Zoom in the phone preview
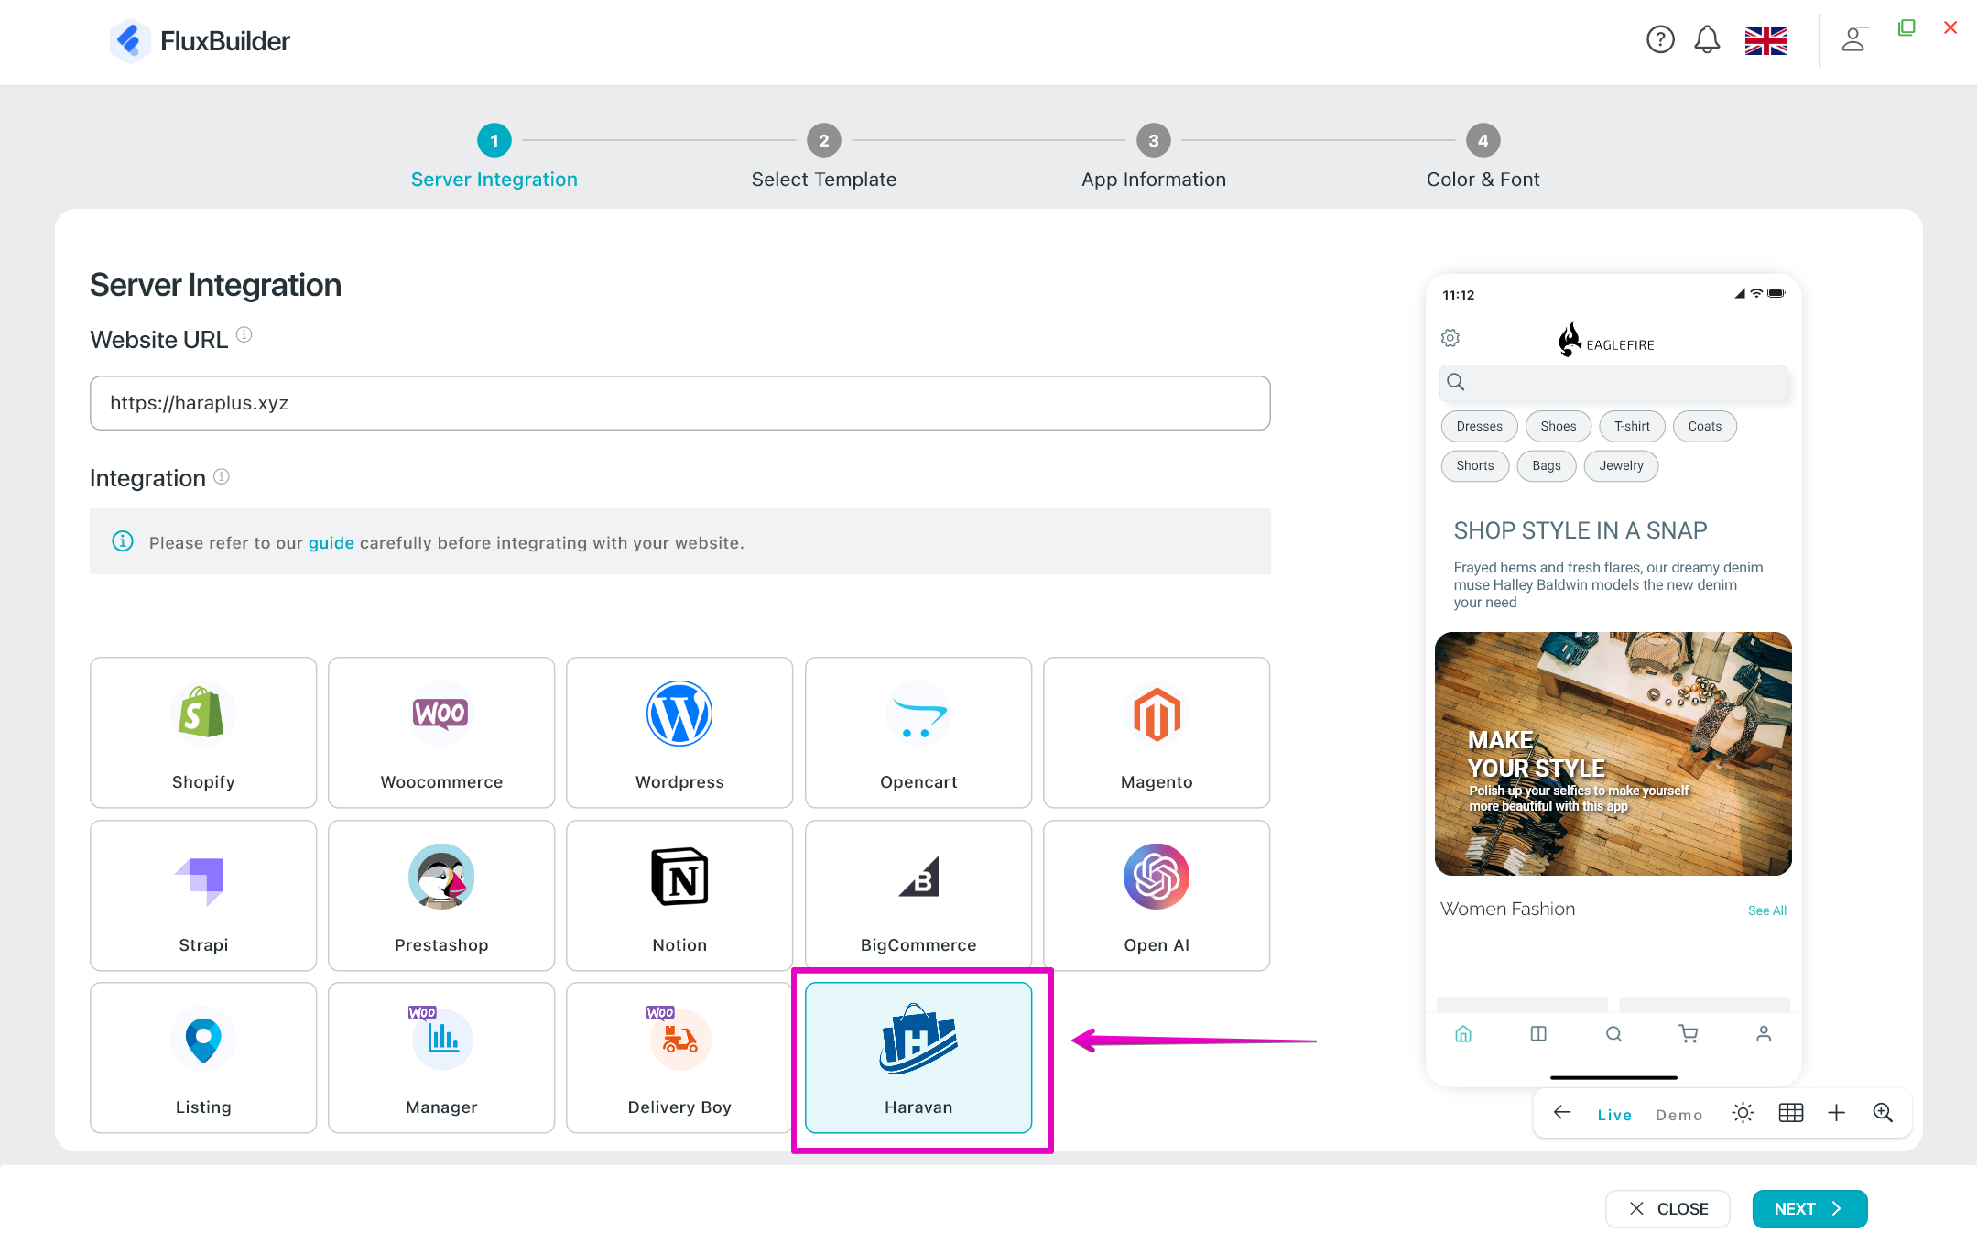1977x1243 pixels. click(x=1883, y=1113)
